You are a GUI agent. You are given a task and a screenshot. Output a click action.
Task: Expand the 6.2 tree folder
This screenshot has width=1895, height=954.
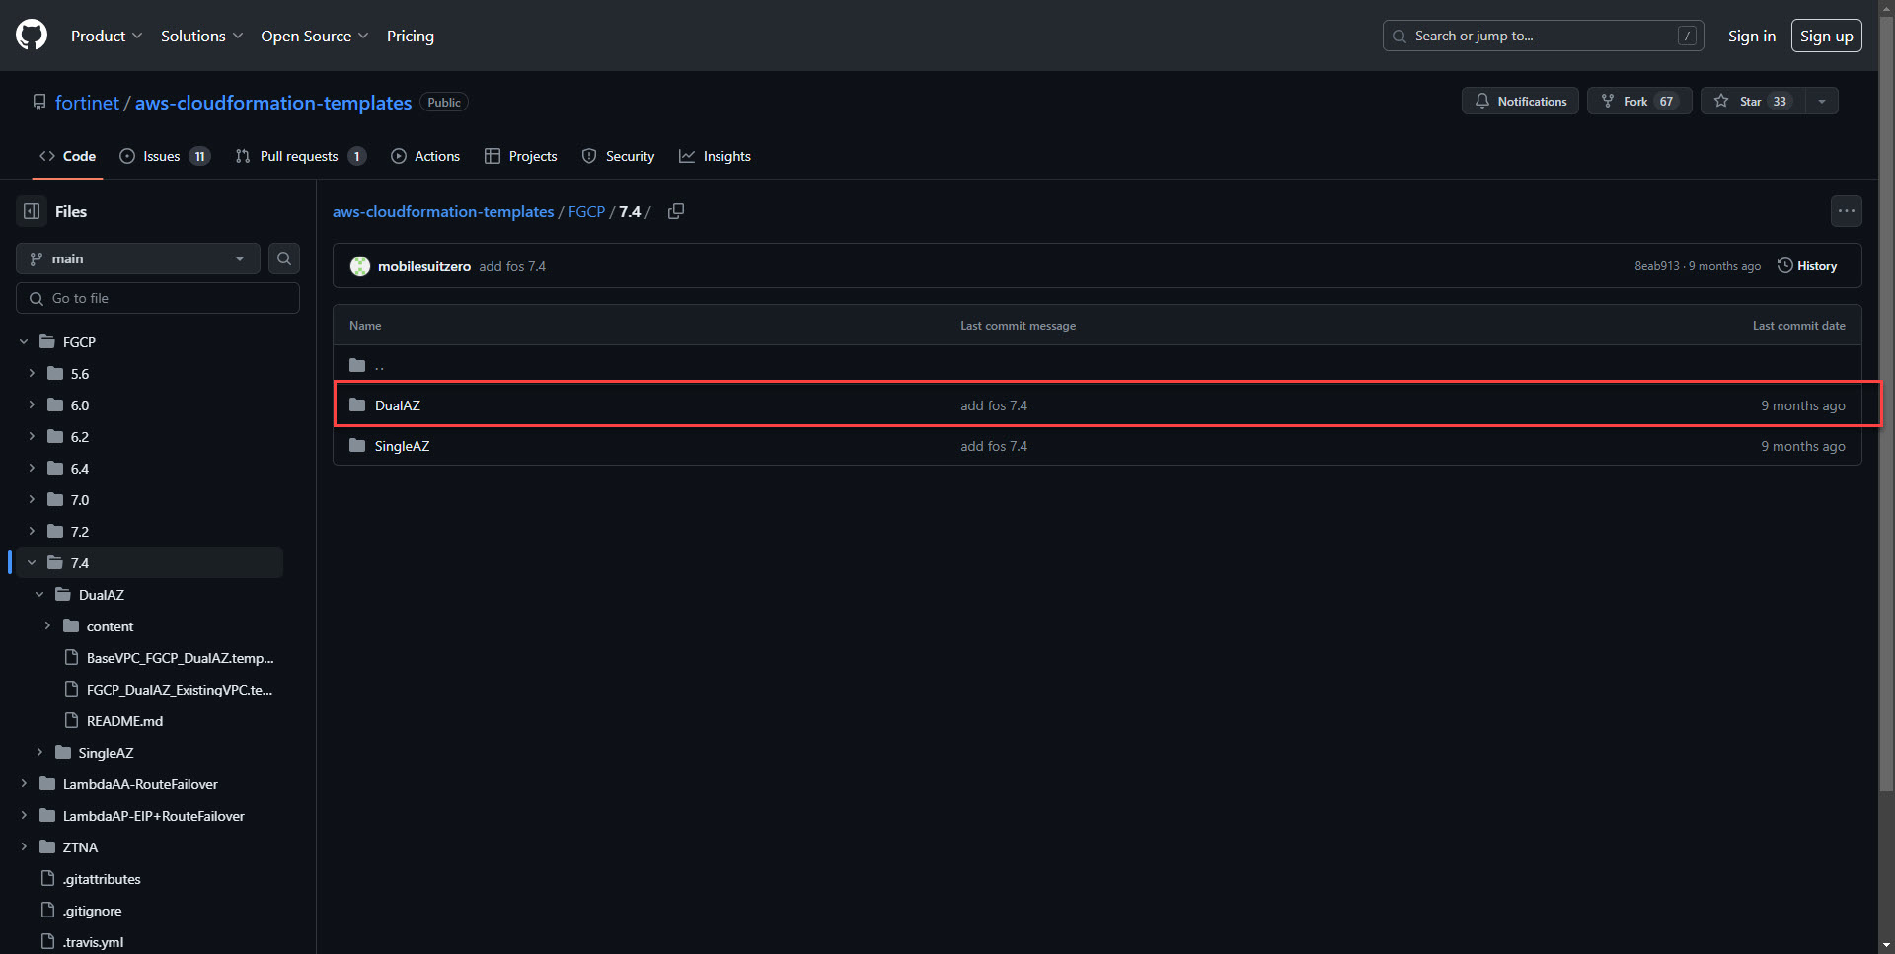tap(32, 436)
